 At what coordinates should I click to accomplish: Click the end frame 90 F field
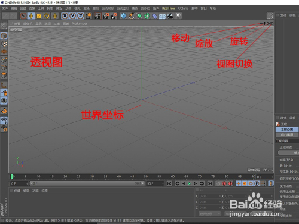tap(155, 183)
